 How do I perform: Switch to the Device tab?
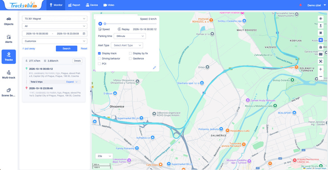tap(92, 5)
